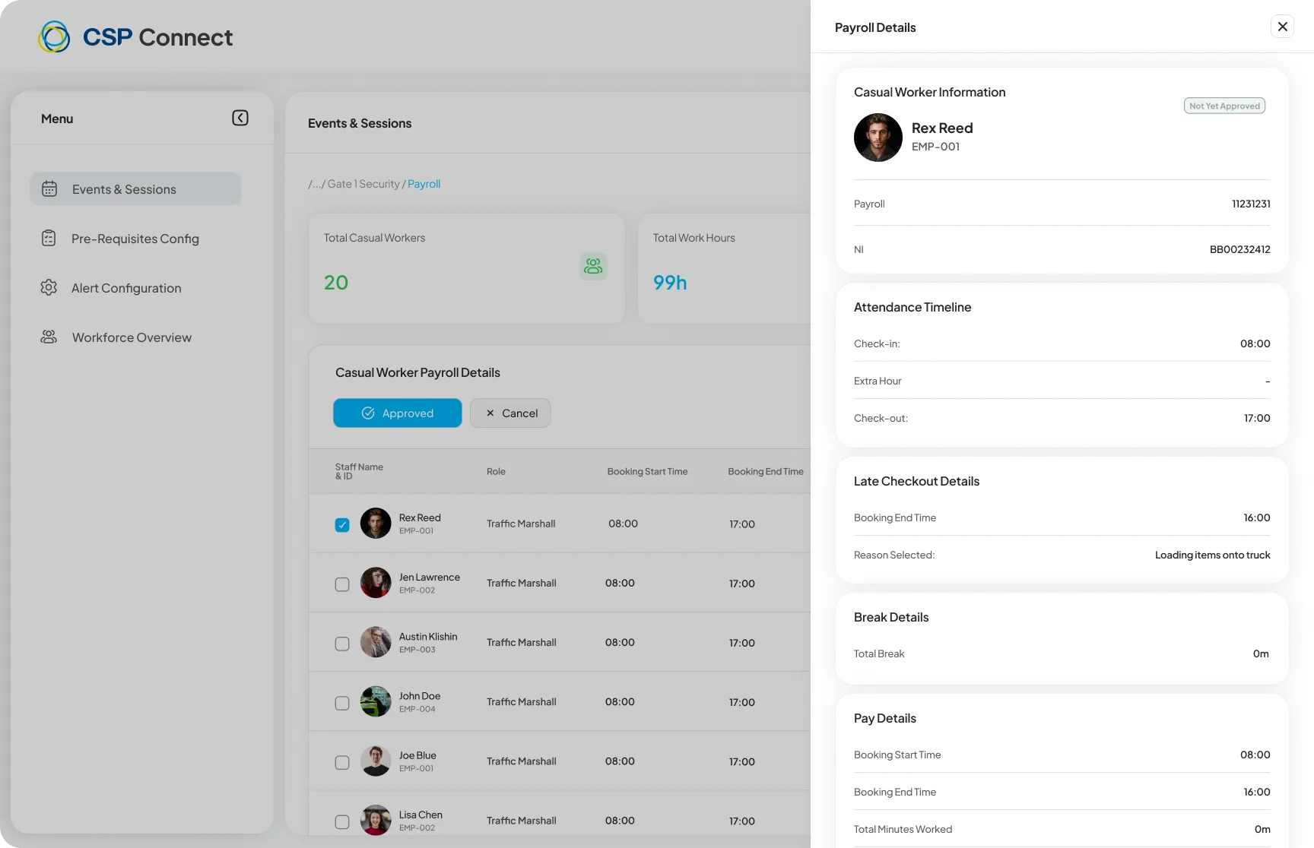This screenshot has width=1314, height=848.
Task: Click the Cancel button
Action: point(510,413)
